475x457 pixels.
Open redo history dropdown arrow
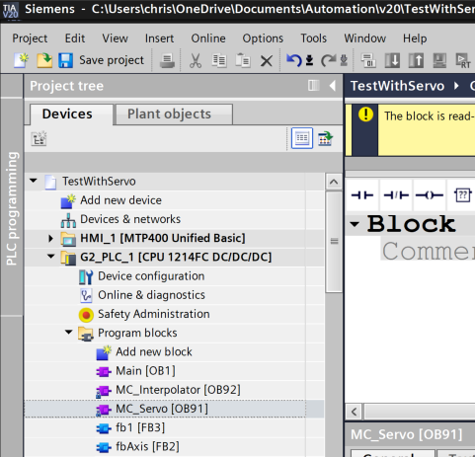coord(344,60)
